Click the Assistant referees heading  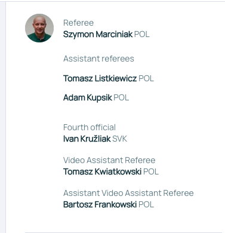pos(98,59)
